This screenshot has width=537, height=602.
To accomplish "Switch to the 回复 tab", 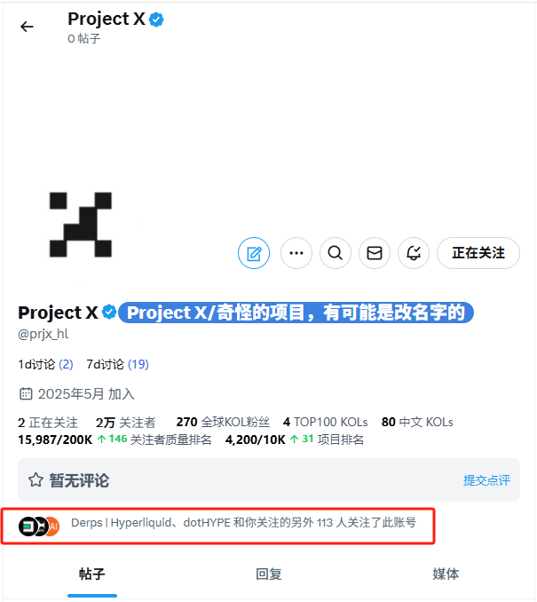I will pos(269,574).
